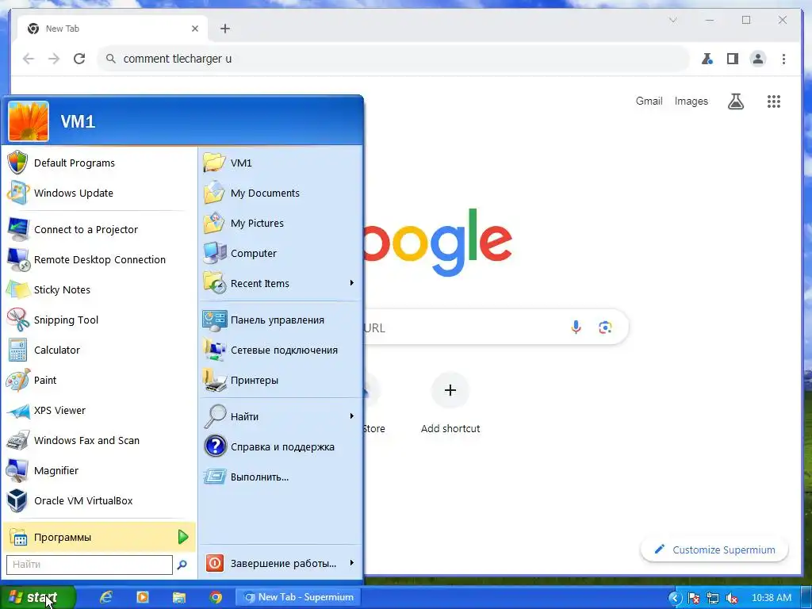The height and width of the screenshot is (609, 812).
Task: Open the Chrome-style browser taskbar icon
Action: coord(216,597)
